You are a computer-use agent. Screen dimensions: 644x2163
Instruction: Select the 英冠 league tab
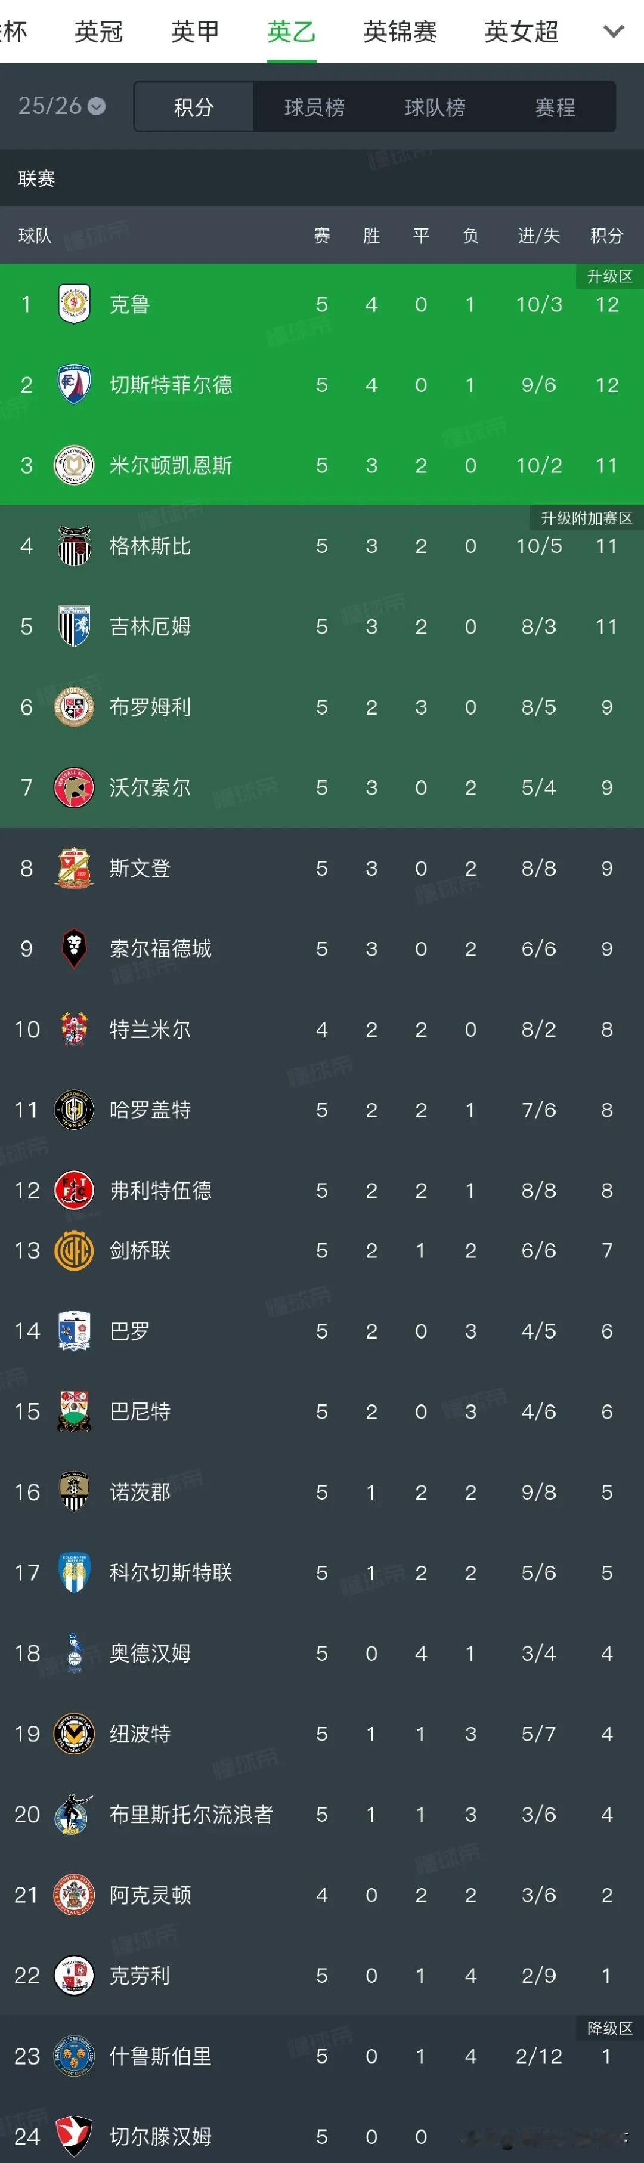pos(99,32)
